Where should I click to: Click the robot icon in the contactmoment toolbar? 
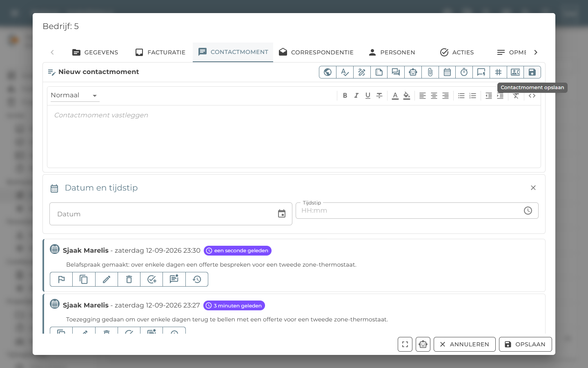[413, 72]
